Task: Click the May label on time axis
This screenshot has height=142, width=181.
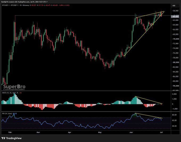Action: (x=100, y=132)
